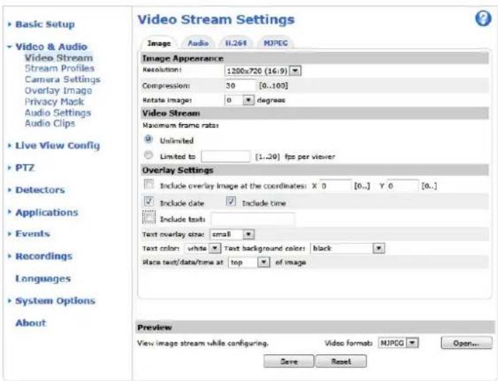The width and height of the screenshot is (498, 381).
Task: Open the About page
Action: pos(31,323)
